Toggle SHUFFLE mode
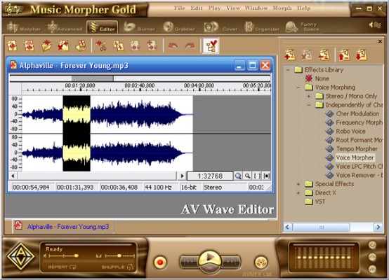Viewport: 389px width, 280px height. (x=117, y=267)
